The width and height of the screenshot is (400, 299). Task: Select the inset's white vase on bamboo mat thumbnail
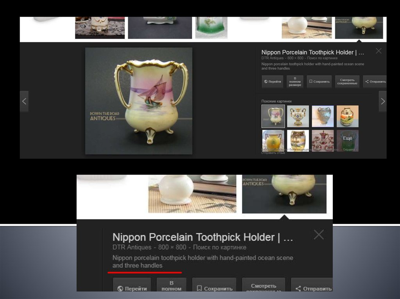click(192, 194)
